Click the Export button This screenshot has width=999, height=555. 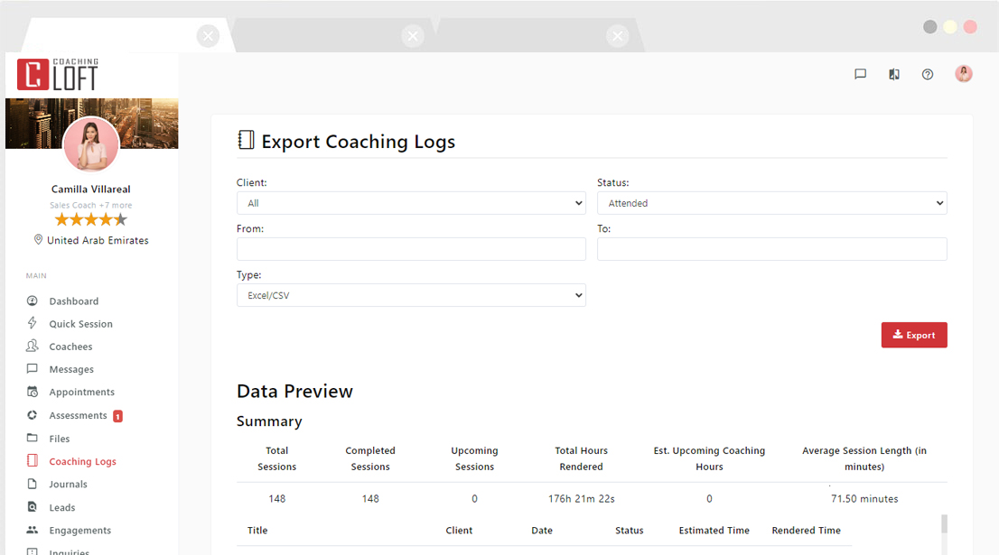tap(914, 335)
